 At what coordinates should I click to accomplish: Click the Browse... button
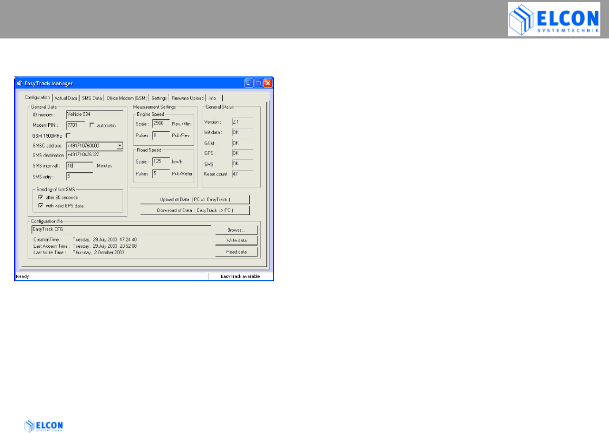click(x=236, y=230)
